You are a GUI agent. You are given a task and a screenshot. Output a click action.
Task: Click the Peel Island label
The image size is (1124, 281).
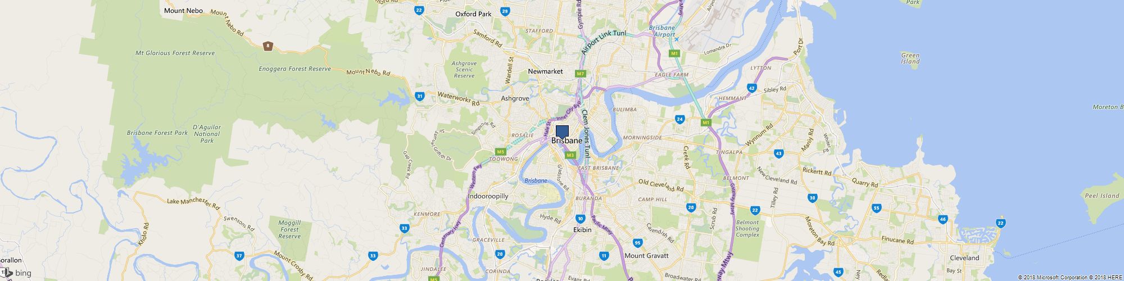click(1102, 196)
